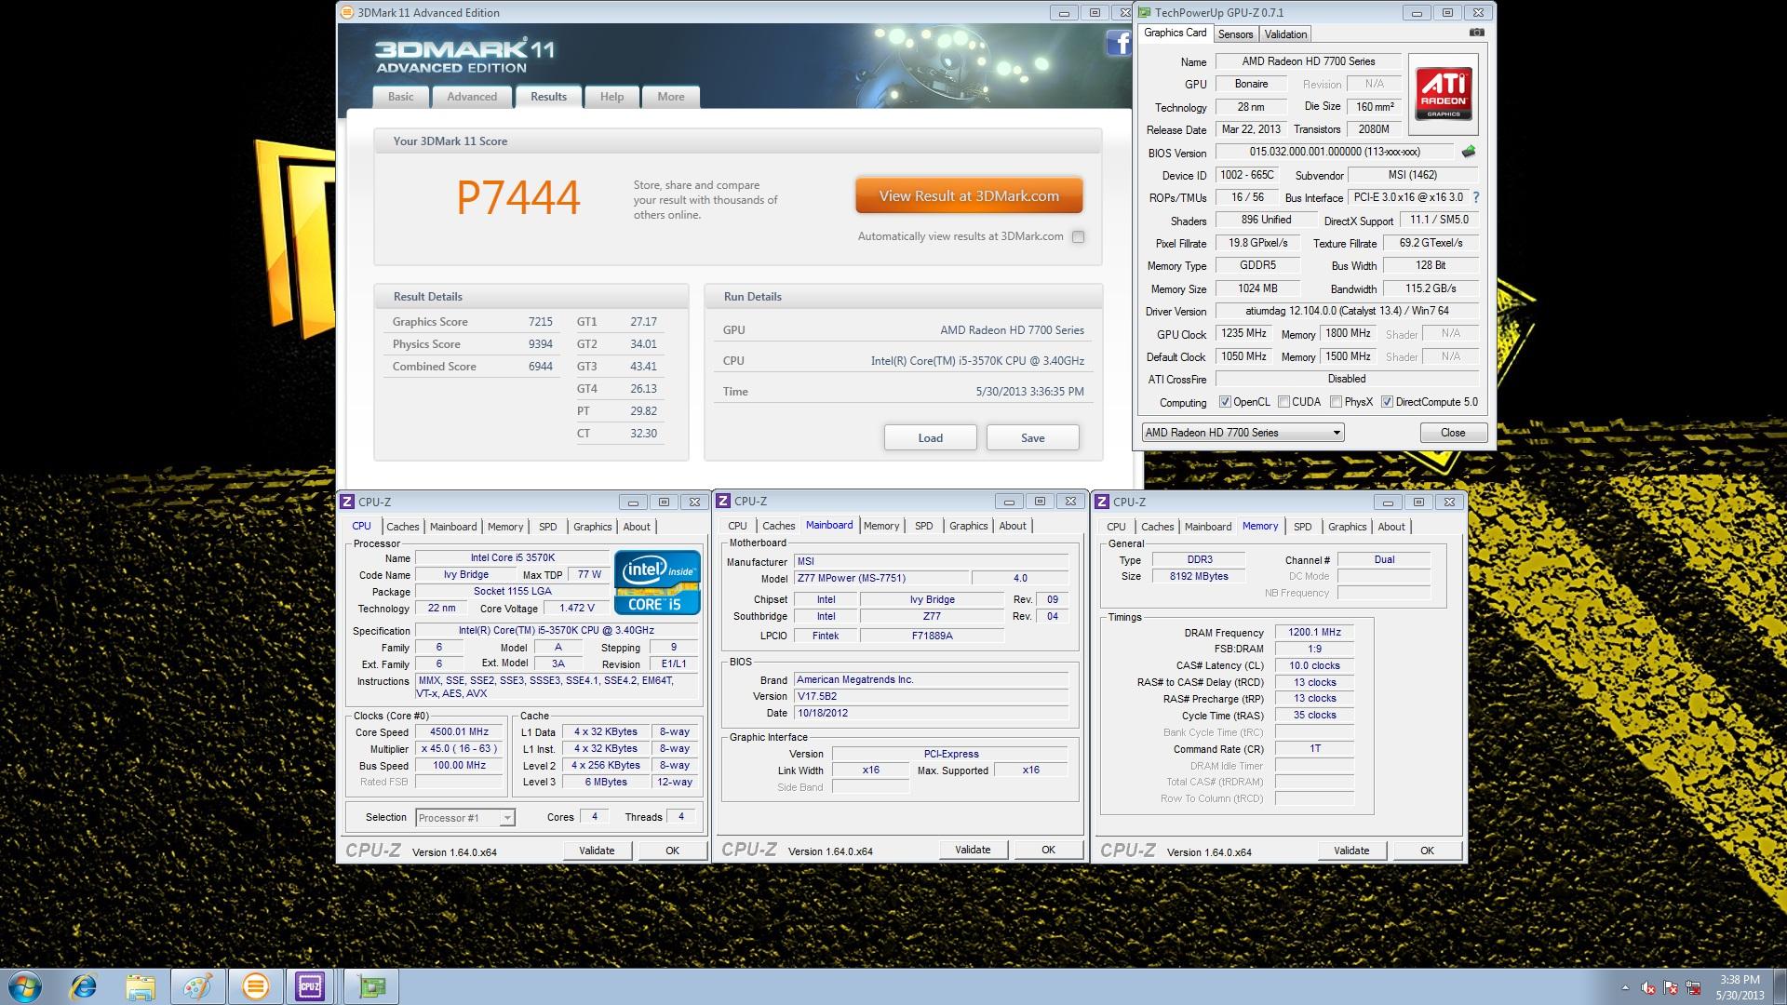The height and width of the screenshot is (1005, 1787).
Task: Click the 3DMark 11 title bar app icon
Action: pyautogui.click(x=347, y=13)
